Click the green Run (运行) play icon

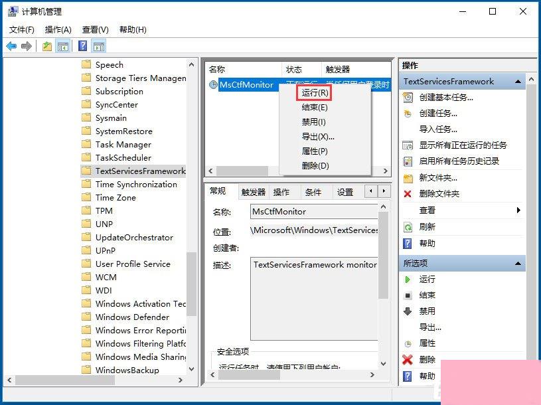(408, 280)
